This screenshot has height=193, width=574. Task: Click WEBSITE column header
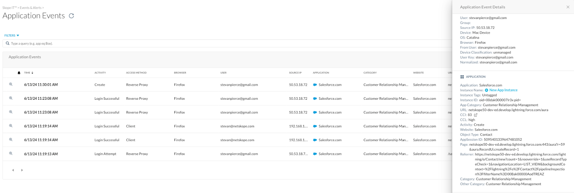point(418,73)
